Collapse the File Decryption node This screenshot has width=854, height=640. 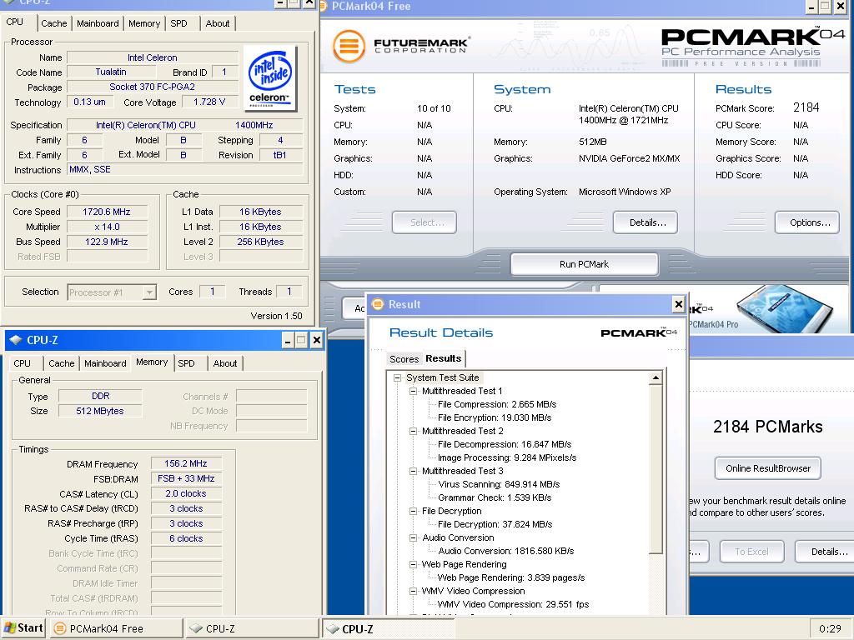[414, 511]
